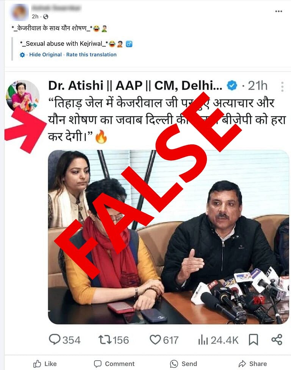This screenshot has height=370, width=291.
Task: Click the Comment button
Action: click(x=114, y=364)
